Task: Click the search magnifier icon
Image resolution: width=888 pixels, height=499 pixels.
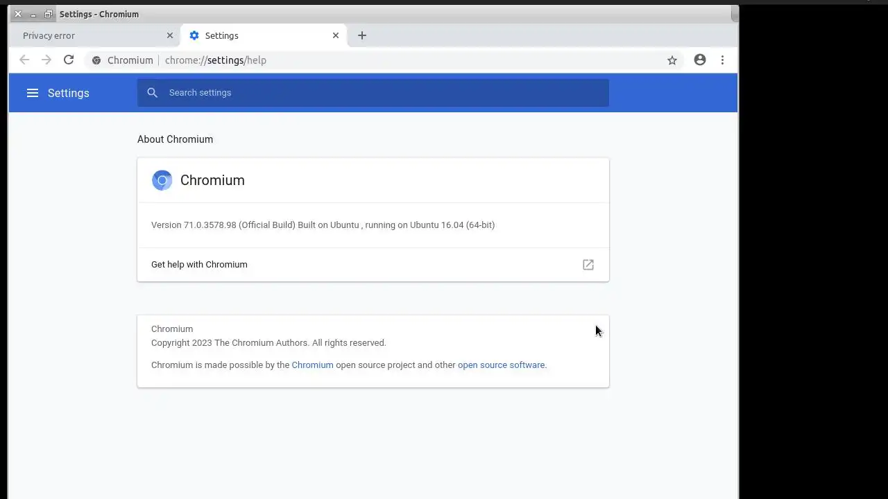Action: pos(153,93)
